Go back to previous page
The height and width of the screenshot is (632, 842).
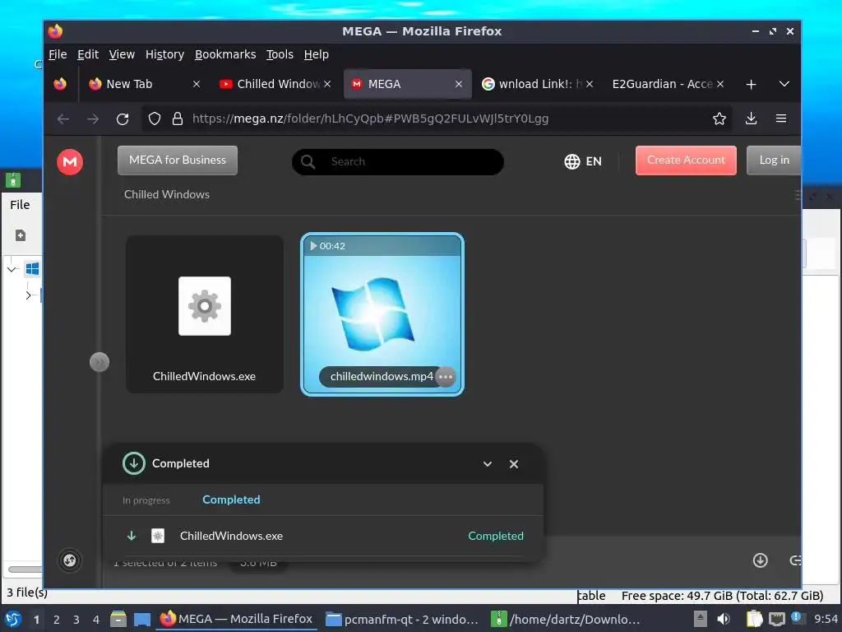63,118
